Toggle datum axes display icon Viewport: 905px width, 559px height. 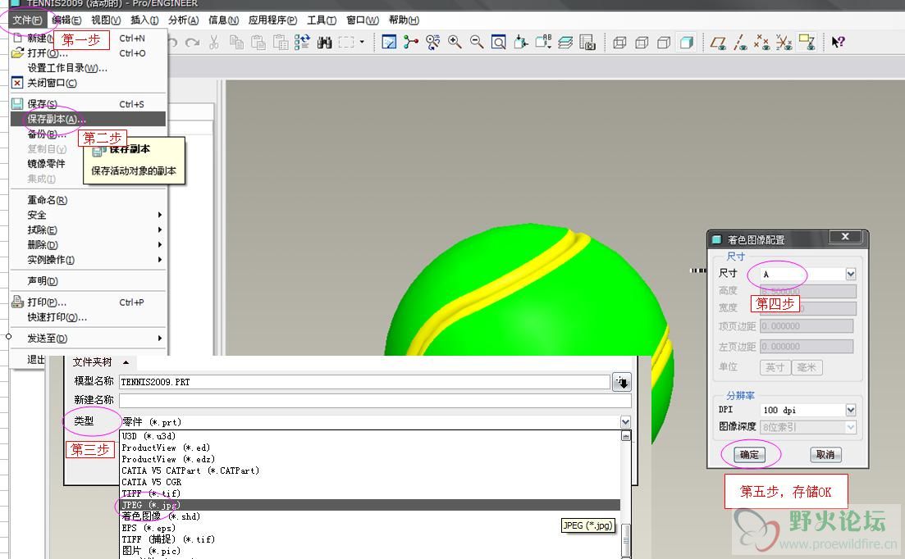(740, 43)
